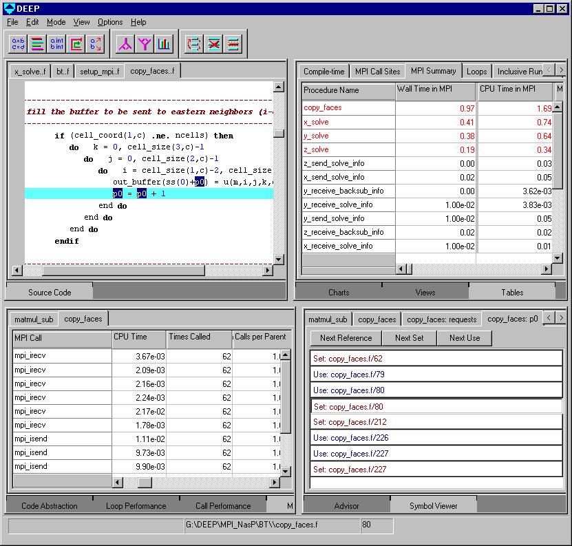Image resolution: width=572 pixels, height=546 pixels.
Task: Select the Compile-time tab
Action: pyautogui.click(x=324, y=72)
